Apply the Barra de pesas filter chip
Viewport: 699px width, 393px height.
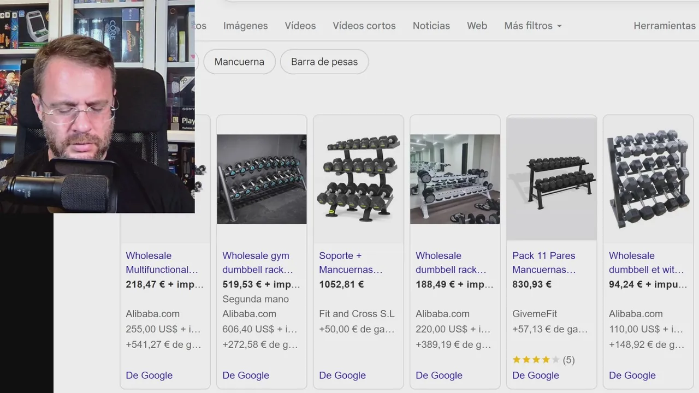pyautogui.click(x=324, y=62)
